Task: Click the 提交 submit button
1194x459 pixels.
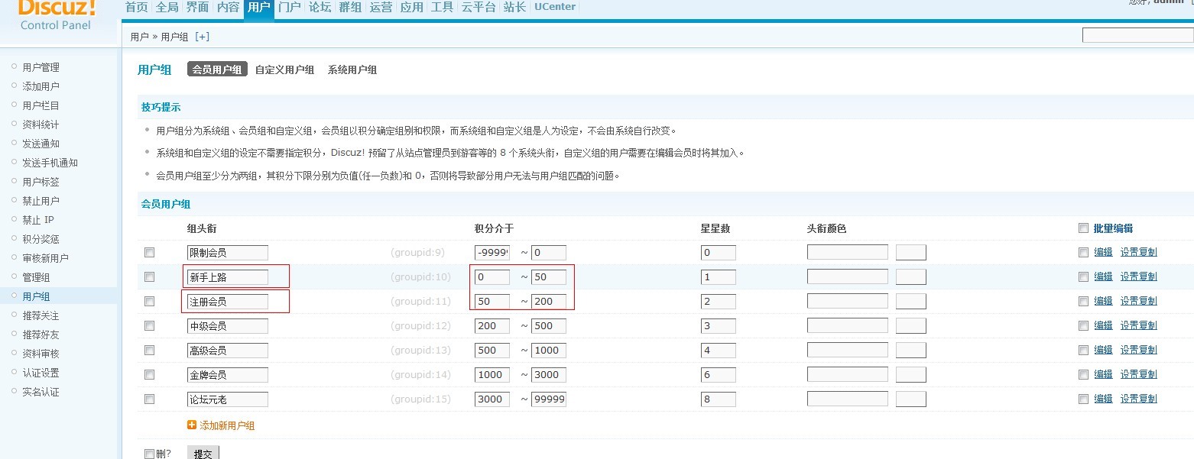Action: (203, 453)
